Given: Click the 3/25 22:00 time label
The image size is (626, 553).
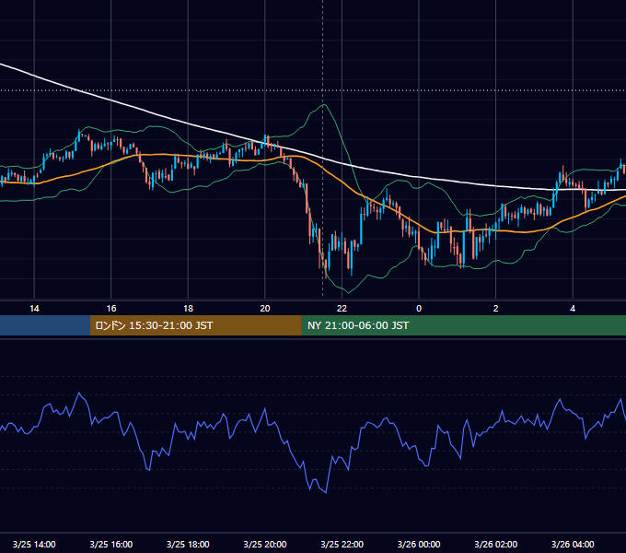Looking at the screenshot, I should tap(342, 544).
